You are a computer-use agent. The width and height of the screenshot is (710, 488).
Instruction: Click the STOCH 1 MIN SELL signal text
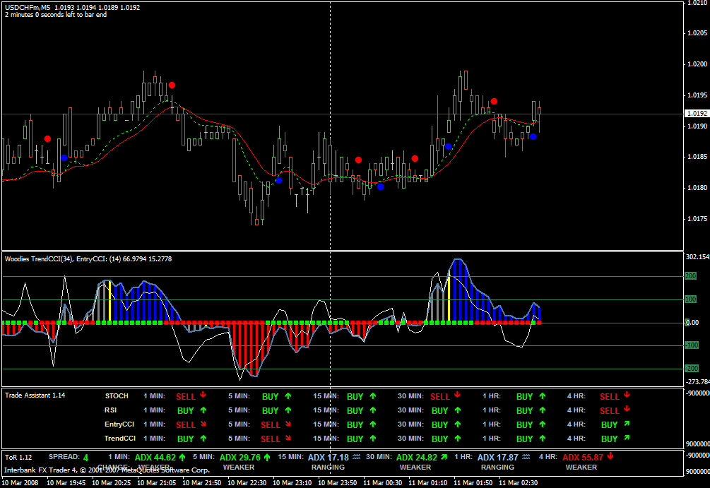pos(186,397)
